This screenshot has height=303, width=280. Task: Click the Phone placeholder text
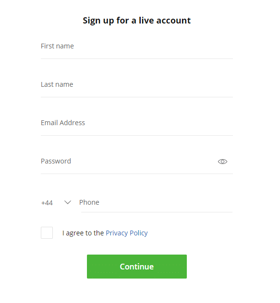coord(89,202)
